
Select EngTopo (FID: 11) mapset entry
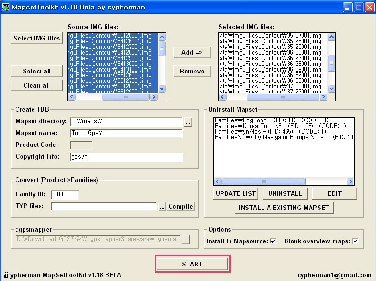pos(272,120)
